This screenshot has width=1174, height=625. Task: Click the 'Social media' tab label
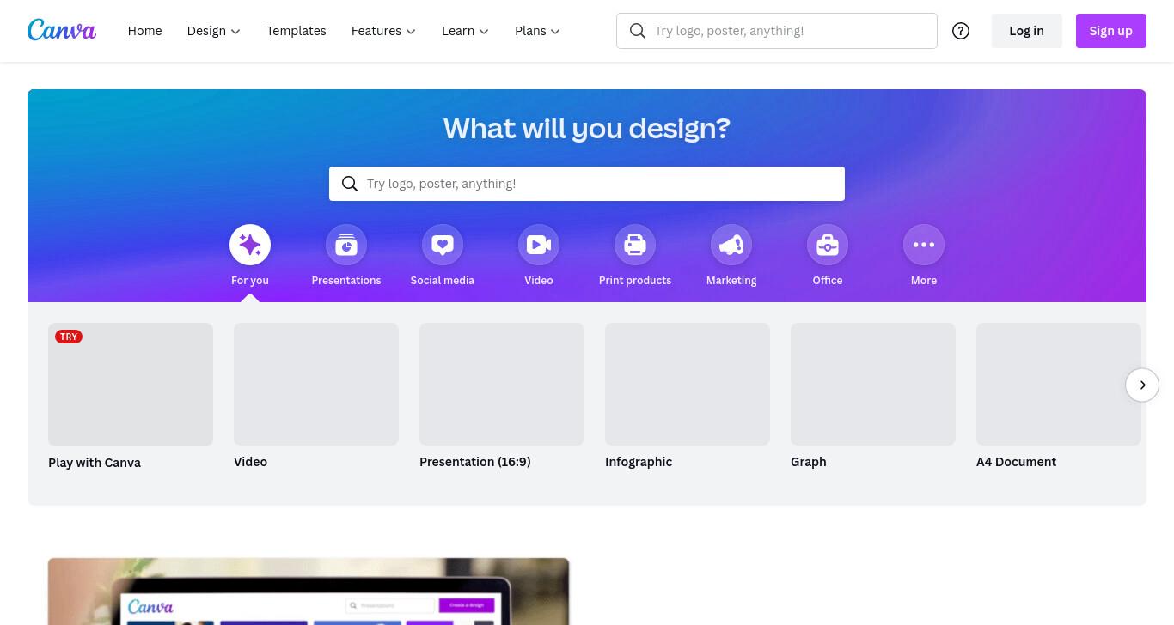(443, 281)
